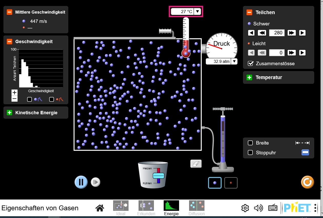Click the 32.9 atm pressure readout
This screenshot has height=218, width=323.
tap(218, 61)
